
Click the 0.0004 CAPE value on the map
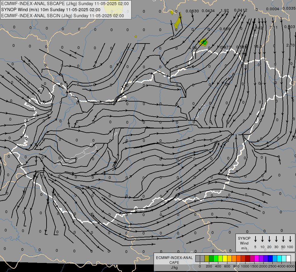[273, 9]
